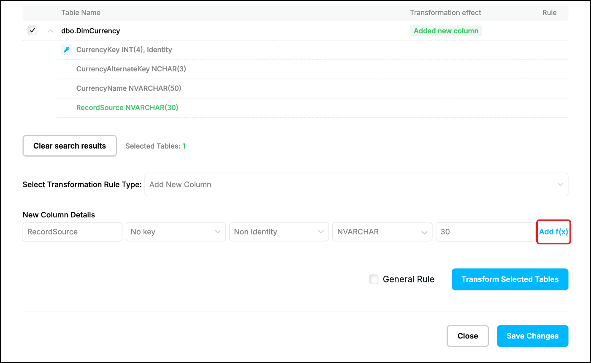The height and width of the screenshot is (363, 591).
Task: Click the CurrencyKey INT(4), Identity row
Action: pyautogui.click(x=313, y=50)
